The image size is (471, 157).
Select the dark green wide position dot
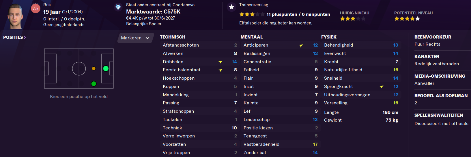(94, 84)
